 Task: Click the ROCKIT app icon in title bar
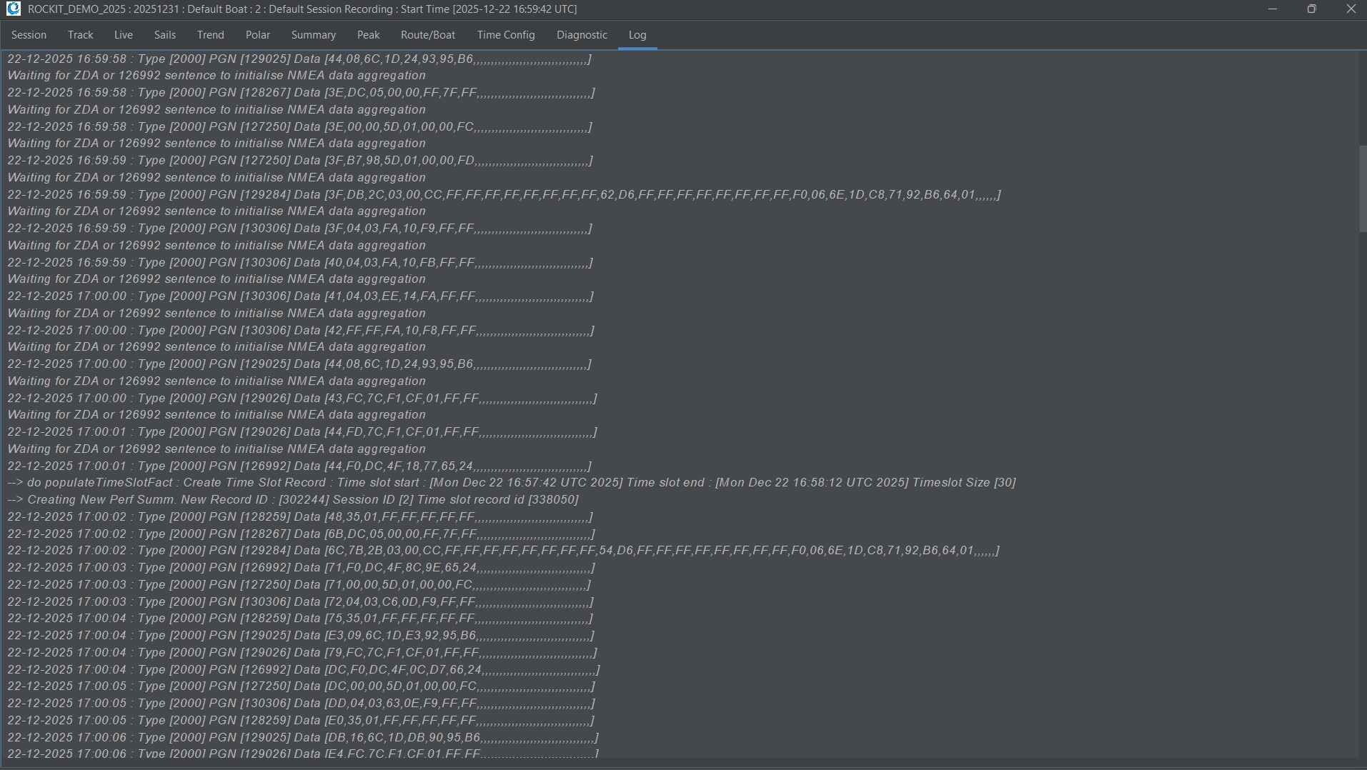point(13,9)
